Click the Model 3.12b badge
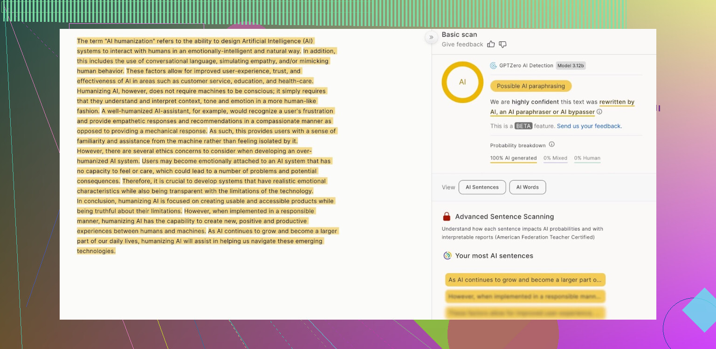The height and width of the screenshot is (349, 716). [x=571, y=66]
